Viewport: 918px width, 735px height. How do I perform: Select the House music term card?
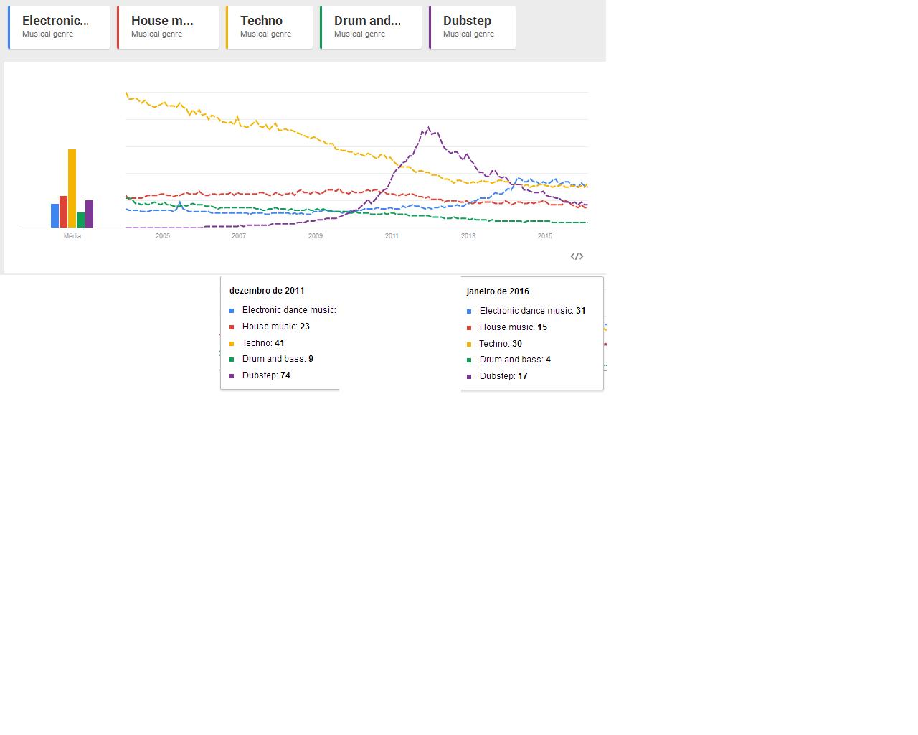tap(168, 27)
